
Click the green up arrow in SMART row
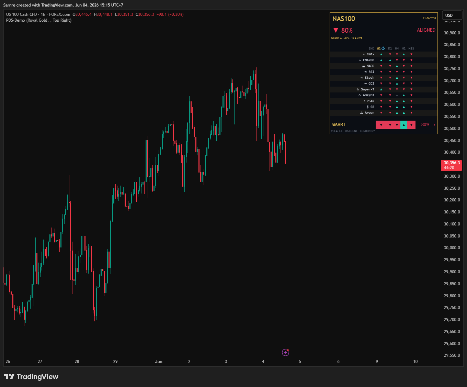[404, 125]
